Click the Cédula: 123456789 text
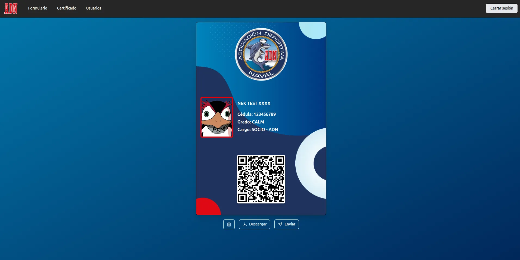520x260 pixels. click(x=256, y=114)
